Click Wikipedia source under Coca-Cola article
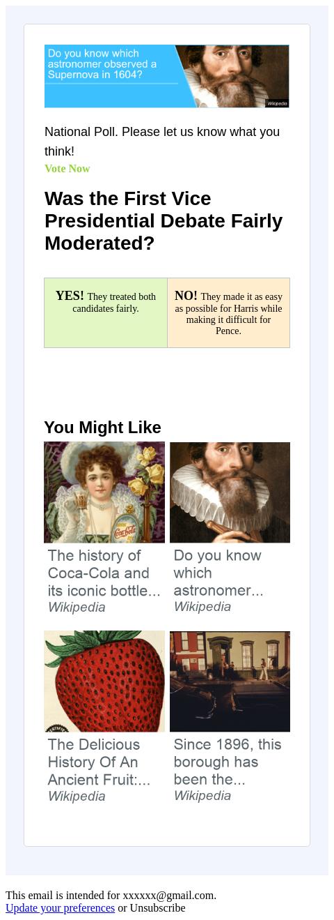The height and width of the screenshot is (920, 334). click(x=77, y=607)
